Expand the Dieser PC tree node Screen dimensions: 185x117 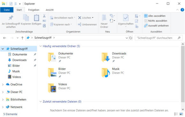pos(3,92)
